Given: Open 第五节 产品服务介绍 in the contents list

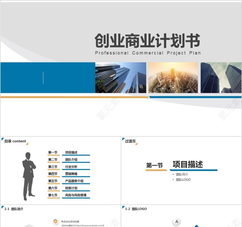Looking at the screenshot, I should tap(69, 181).
